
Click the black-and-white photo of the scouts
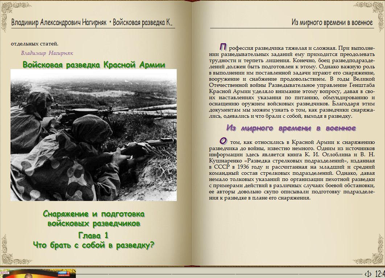[93, 135]
